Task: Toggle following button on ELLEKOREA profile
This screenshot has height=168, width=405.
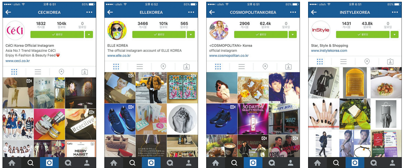Action: click(x=159, y=34)
